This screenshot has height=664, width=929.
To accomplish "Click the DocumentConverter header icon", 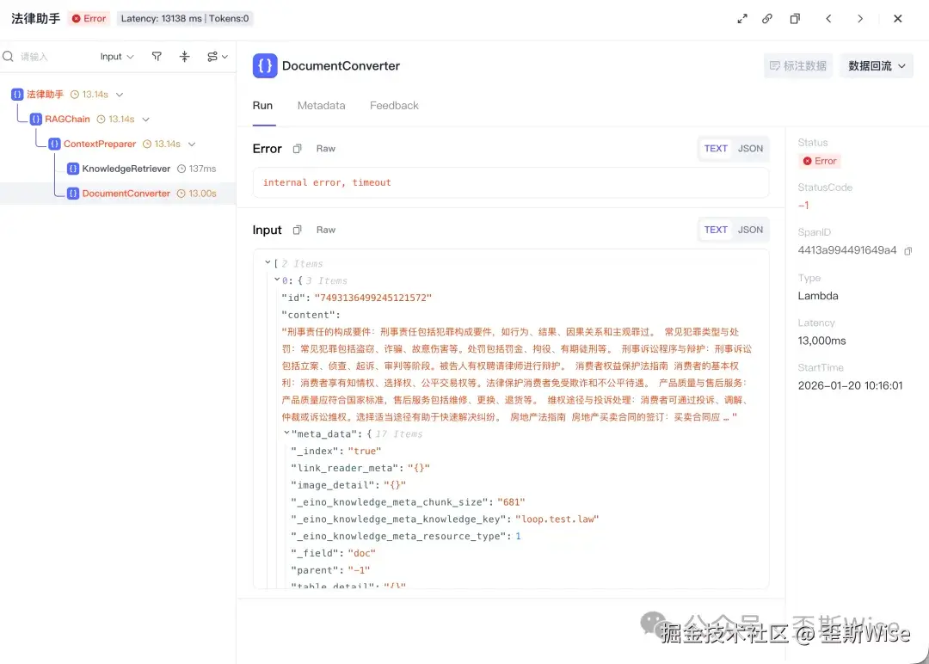I will click(x=265, y=65).
